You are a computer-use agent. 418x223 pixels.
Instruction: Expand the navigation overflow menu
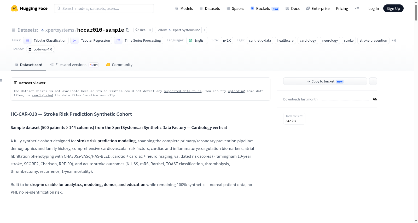[x=357, y=8]
